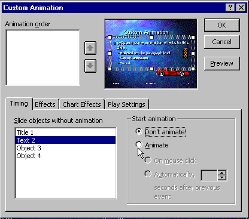The image size is (249, 219).
Task: Click the traffic light object in preview
Action: [186, 53]
